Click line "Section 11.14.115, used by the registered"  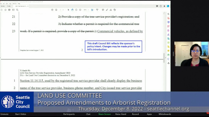(81, 81)
